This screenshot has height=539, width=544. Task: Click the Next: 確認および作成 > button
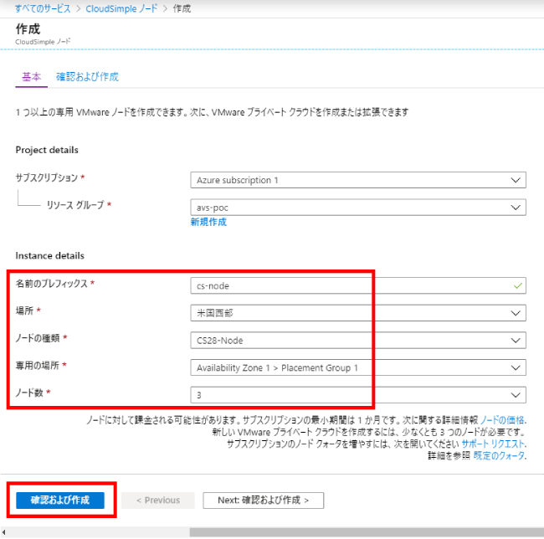click(x=264, y=501)
